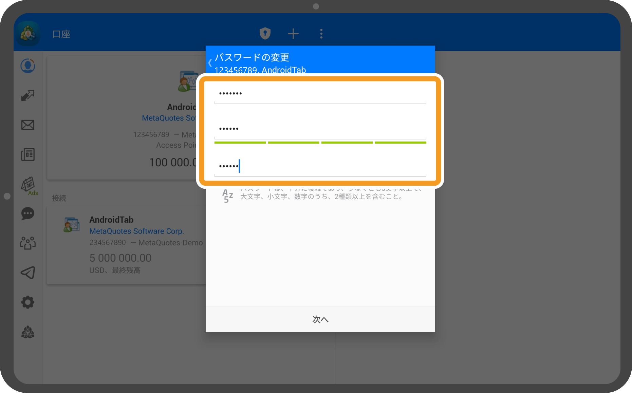Click the back chevron in password dialog
The width and height of the screenshot is (632, 393).
[x=210, y=63]
